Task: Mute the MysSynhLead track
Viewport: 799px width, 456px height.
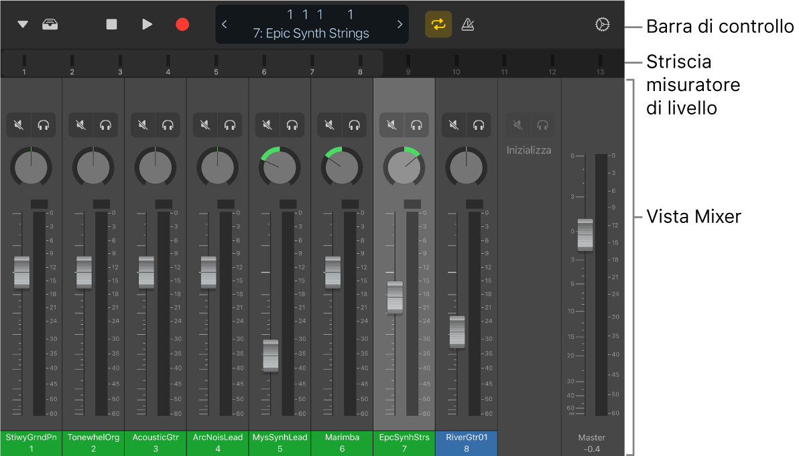Action: coord(267,125)
